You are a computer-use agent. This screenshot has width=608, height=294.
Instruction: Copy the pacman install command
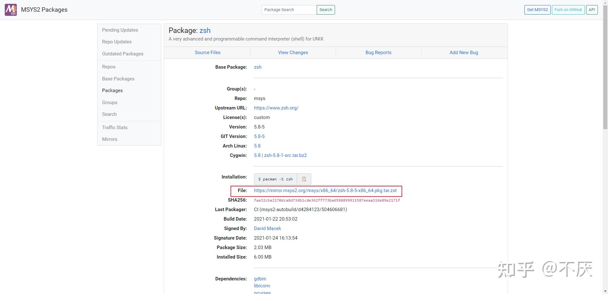pyautogui.click(x=304, y=179)
